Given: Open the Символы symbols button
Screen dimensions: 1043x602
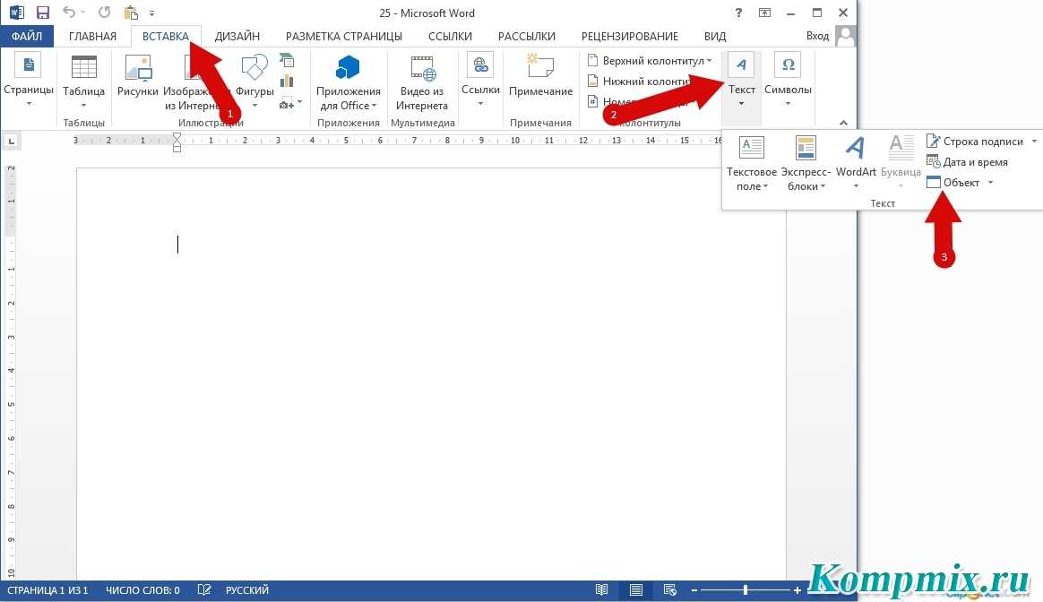Looking at the screenshot, I should coord(788,80).
